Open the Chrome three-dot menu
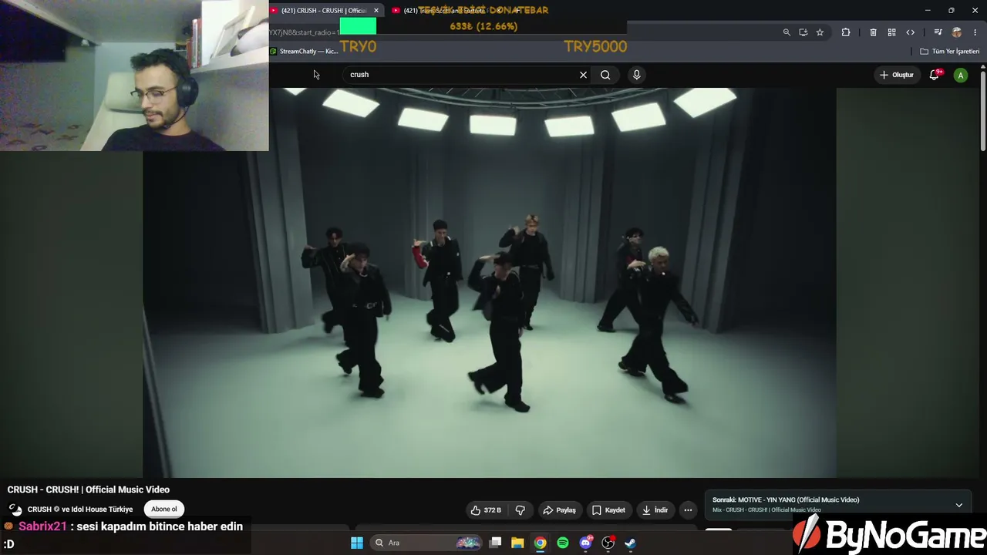The image size is (987, 555). [975, 32]
